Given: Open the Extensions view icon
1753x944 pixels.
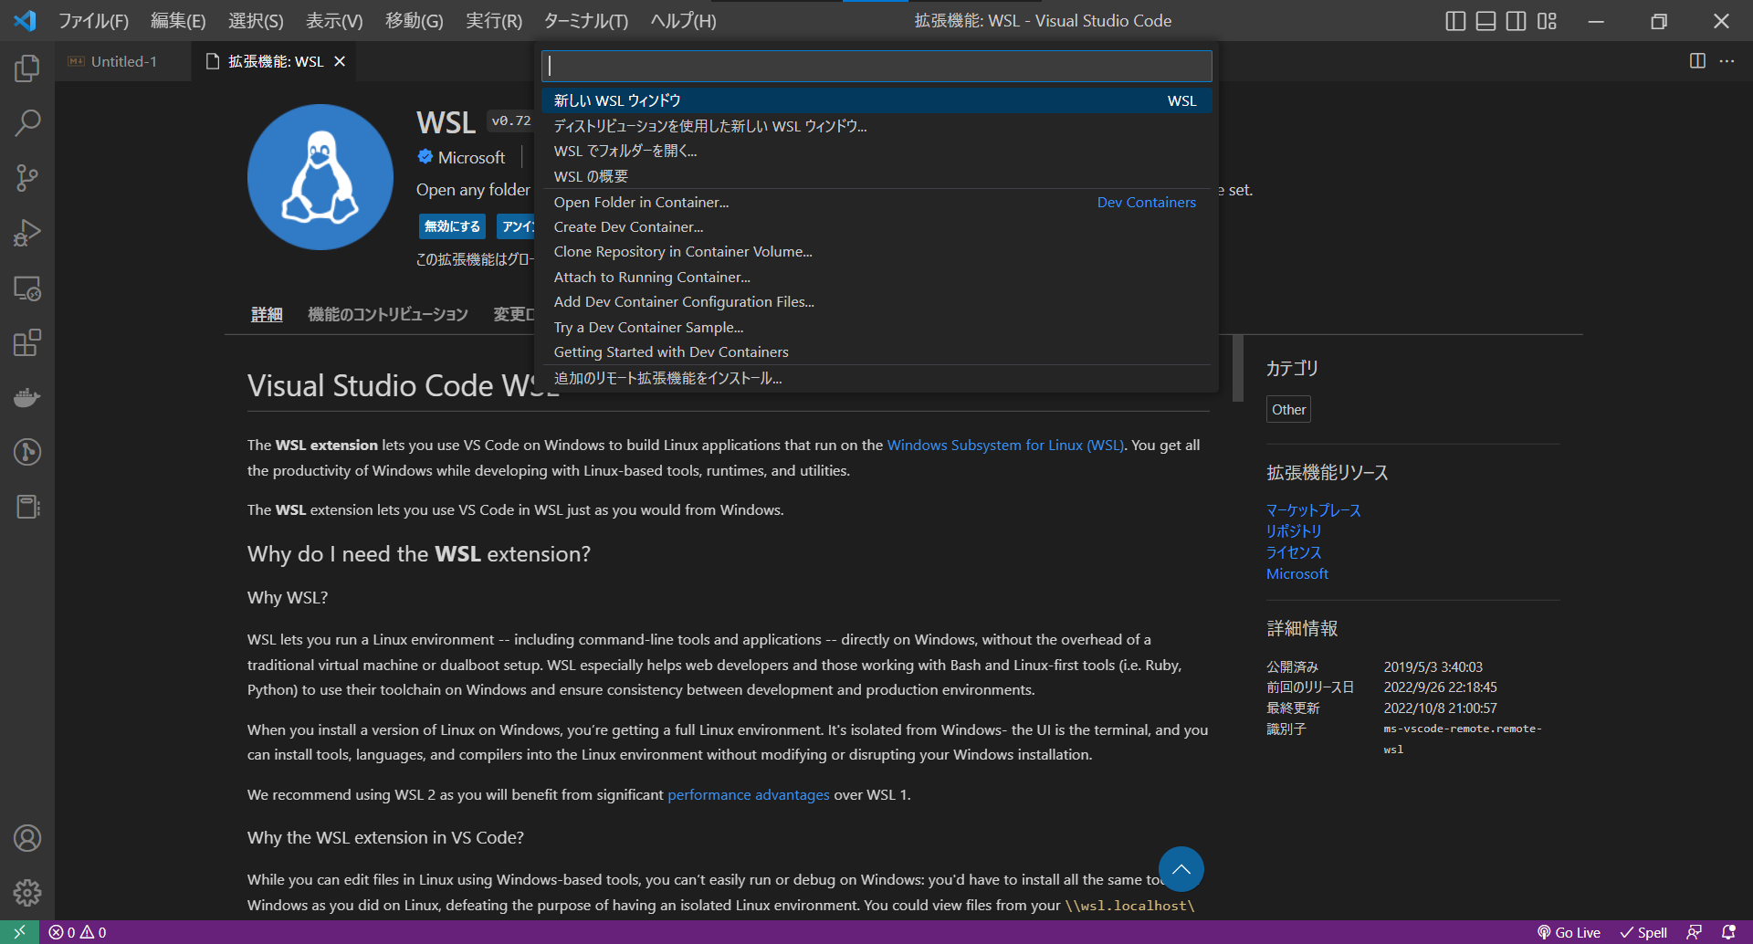Looking at the screenshot, I should [x=27, y=343].
